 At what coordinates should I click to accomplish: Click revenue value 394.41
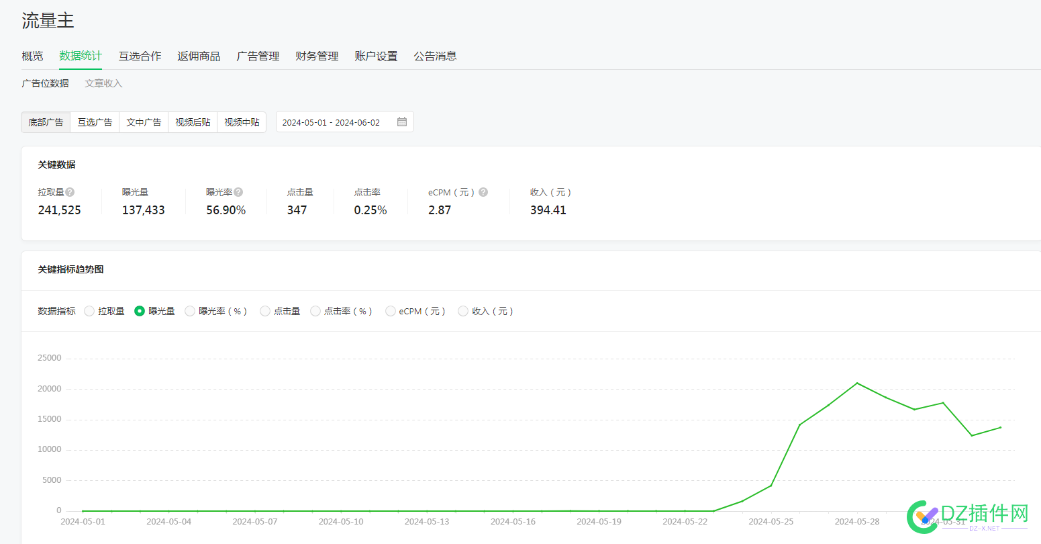pos(548,210)
